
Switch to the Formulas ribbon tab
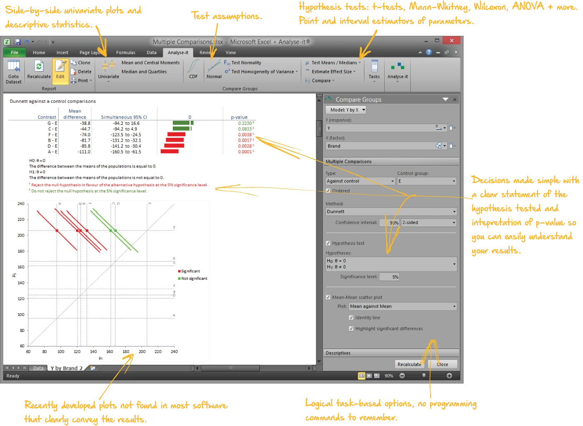point(126,52)
